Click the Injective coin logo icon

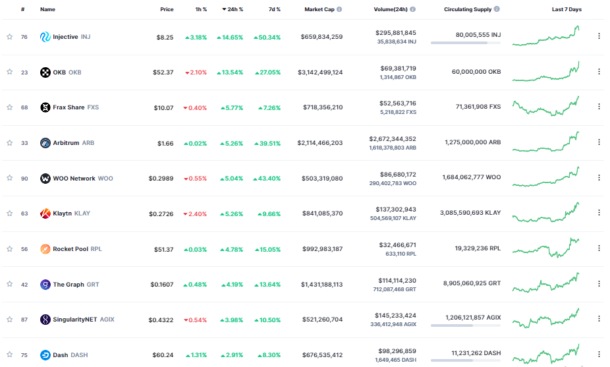pos(45,37)
